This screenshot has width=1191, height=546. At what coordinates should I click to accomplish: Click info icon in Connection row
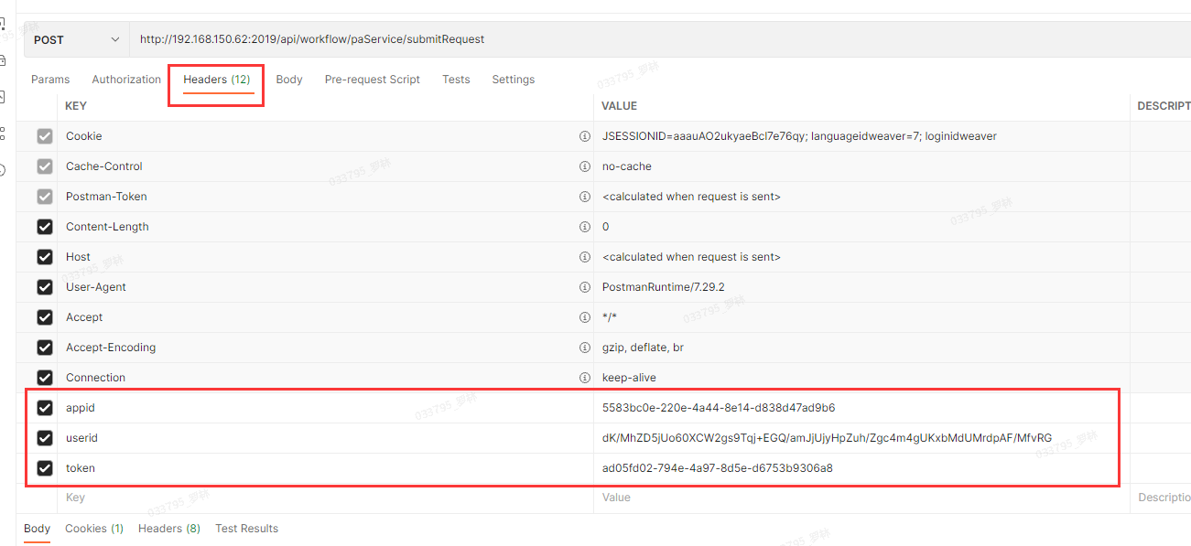coord(584,378)
